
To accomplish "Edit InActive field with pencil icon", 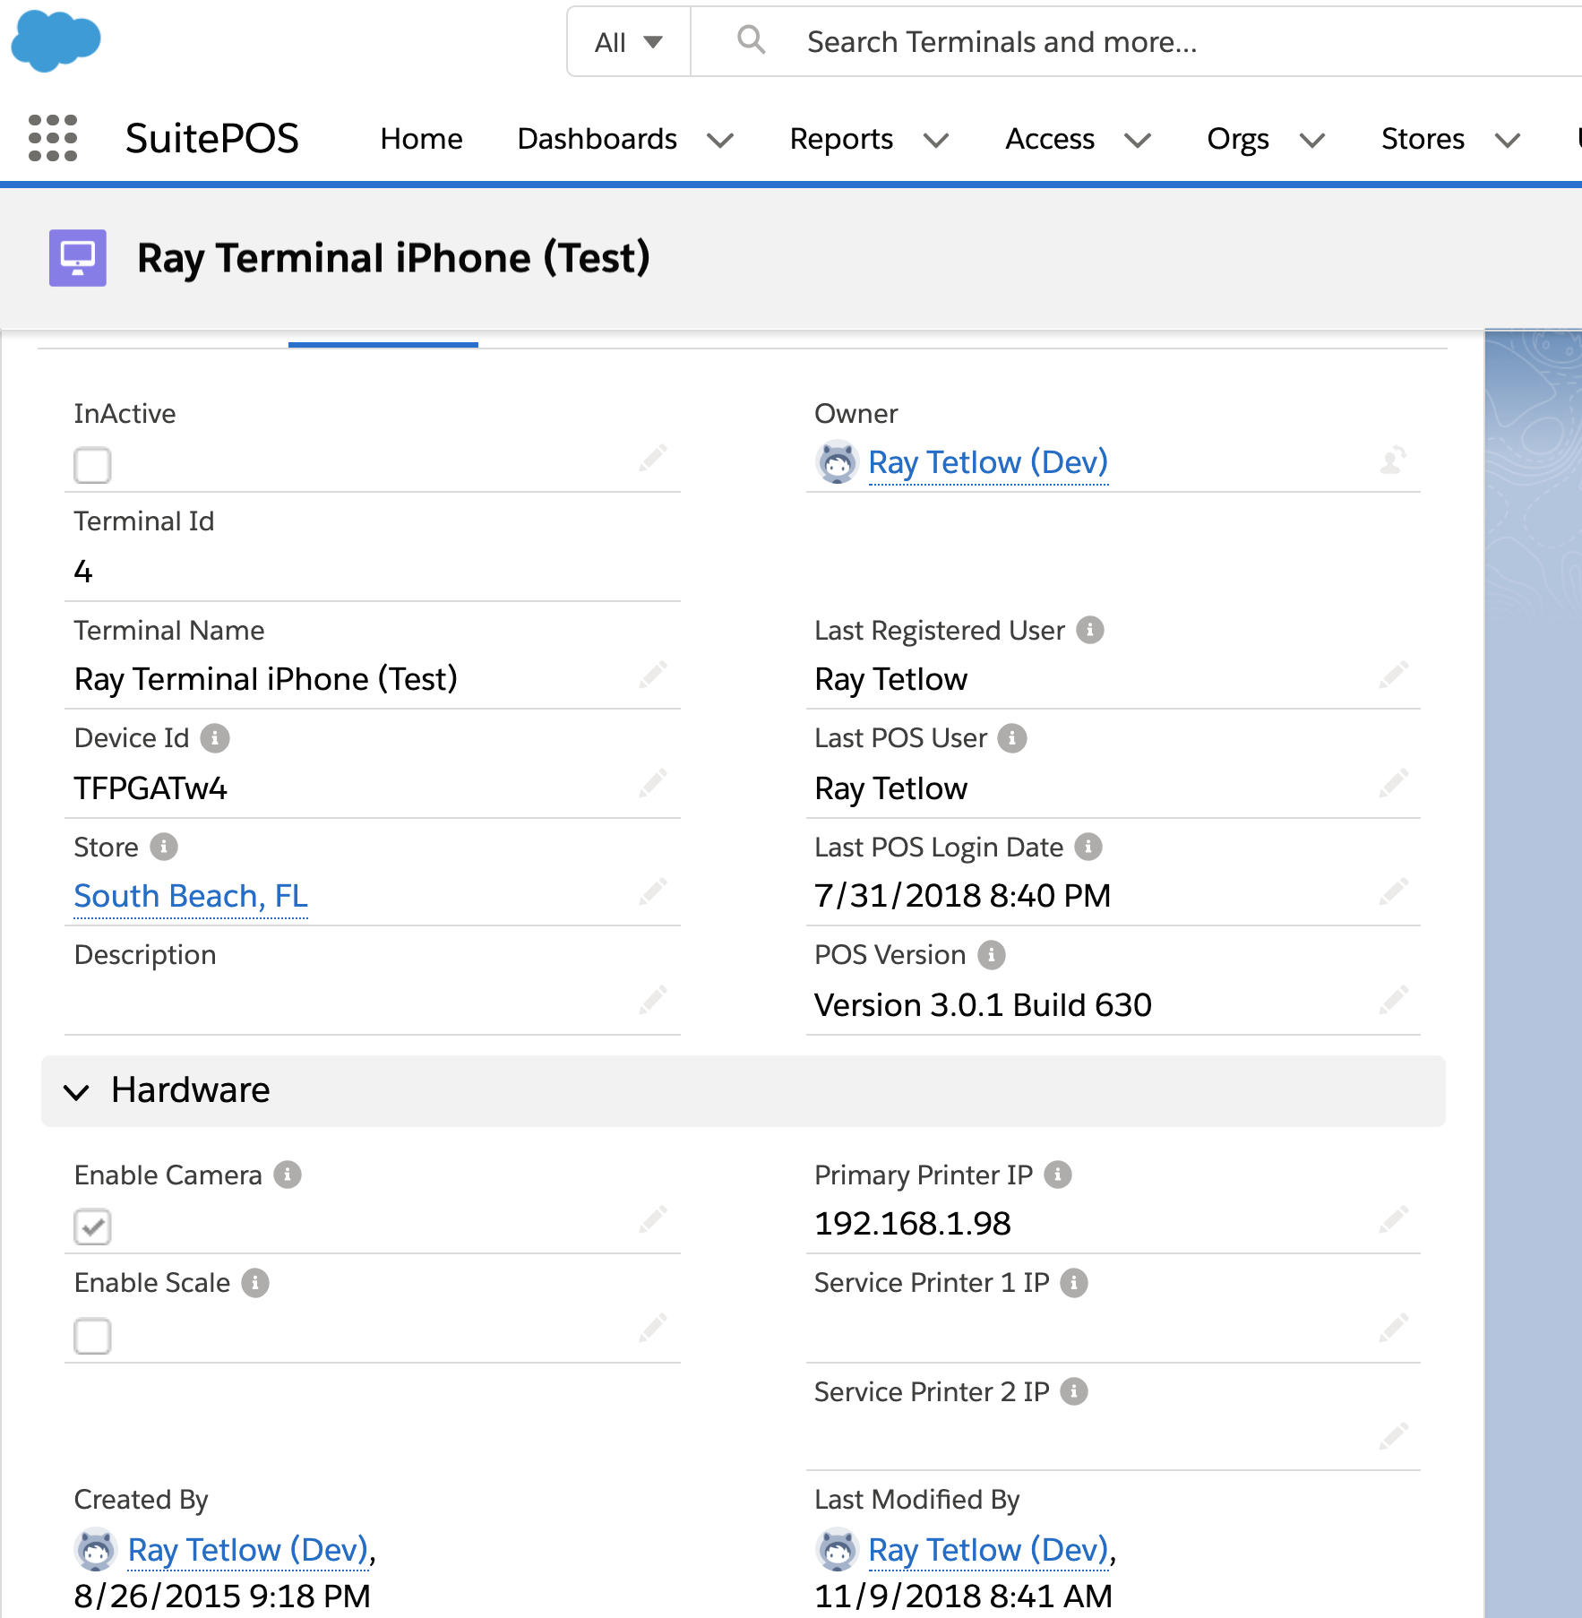I will (653, 458).
